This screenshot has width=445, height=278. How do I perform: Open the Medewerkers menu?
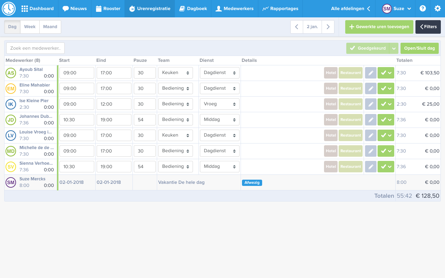(235, 9)
